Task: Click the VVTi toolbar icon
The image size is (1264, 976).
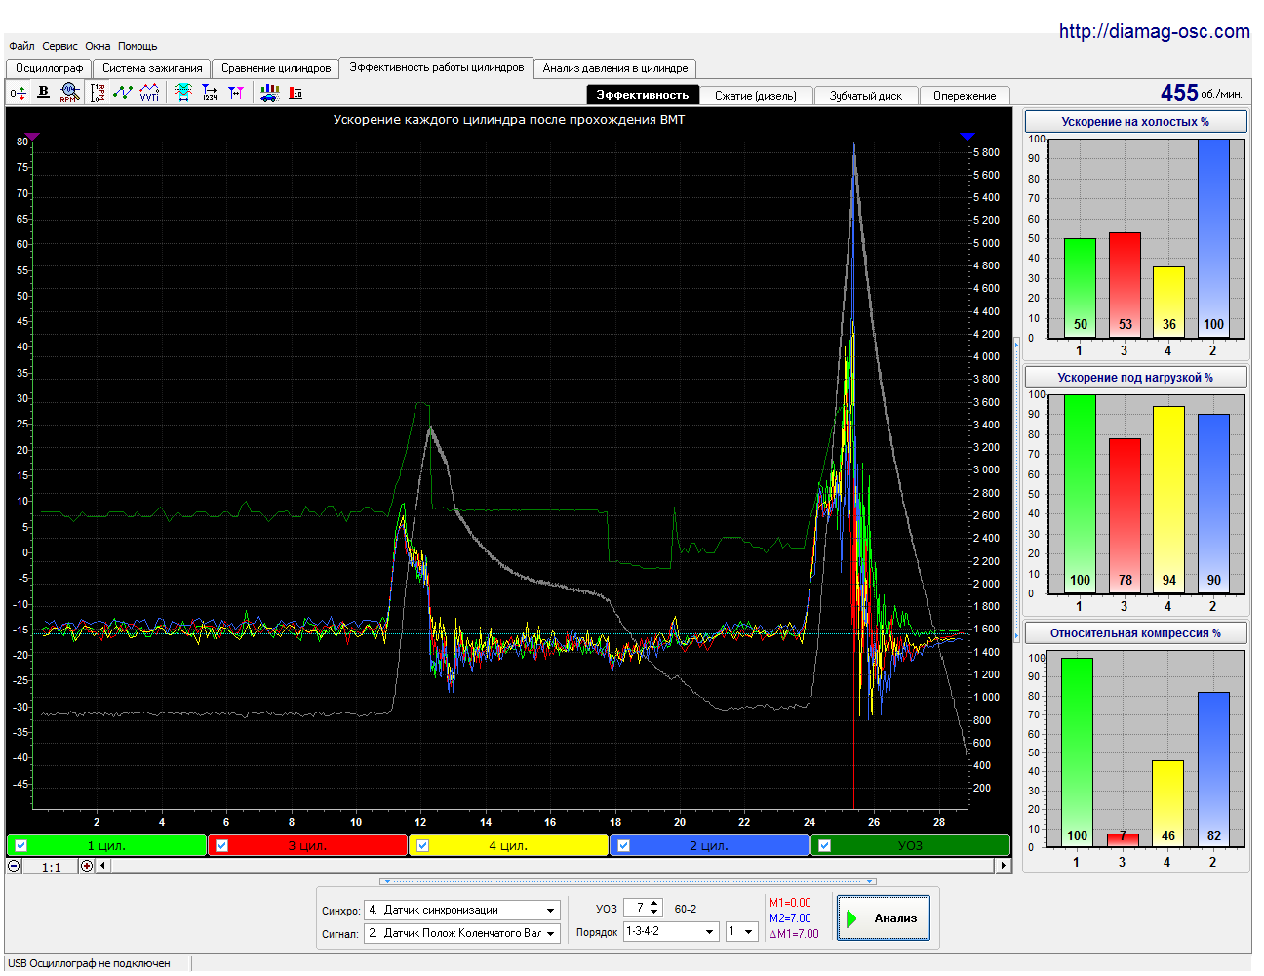Action: [x=149, y=93]
